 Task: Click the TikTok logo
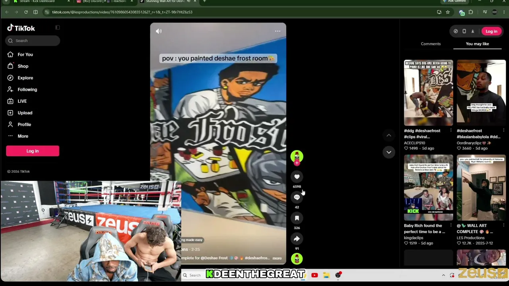click(x=21, y=28)
